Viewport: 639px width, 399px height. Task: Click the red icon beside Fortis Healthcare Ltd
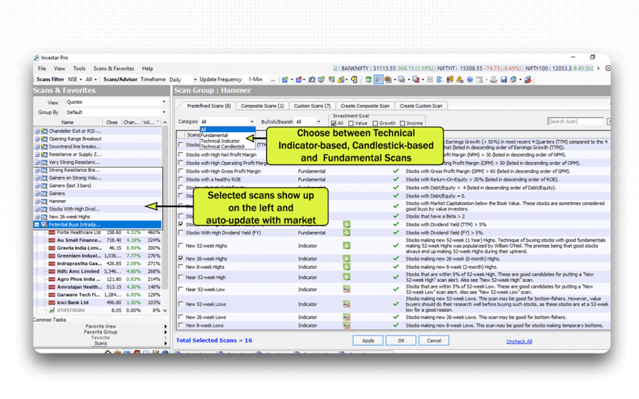point(52,233)
